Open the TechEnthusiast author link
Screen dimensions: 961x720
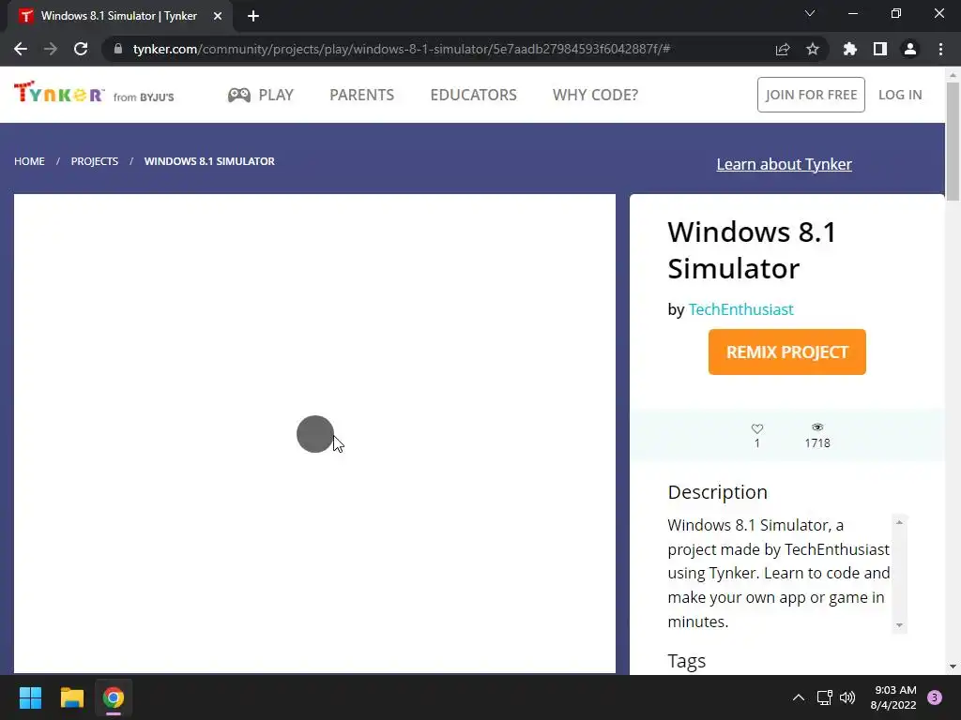pyautogui.click(x=741, y=309)
